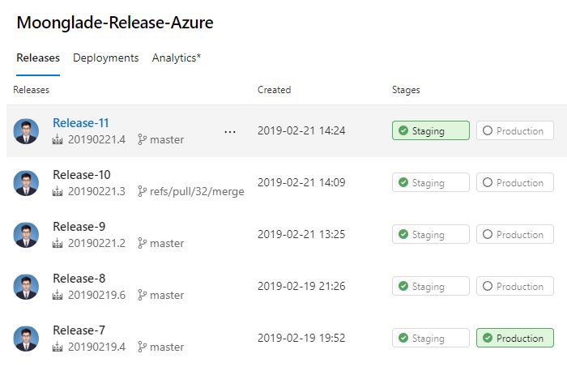Screen dimensions: 567x375
Task: Open the Release-8 entry
Action: coord(79,279)
